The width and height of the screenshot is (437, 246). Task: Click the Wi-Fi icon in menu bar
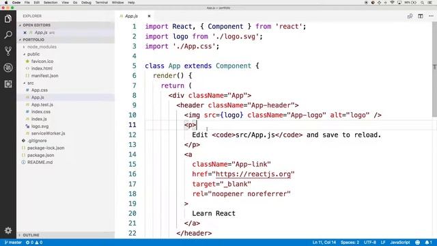(392, 3)
